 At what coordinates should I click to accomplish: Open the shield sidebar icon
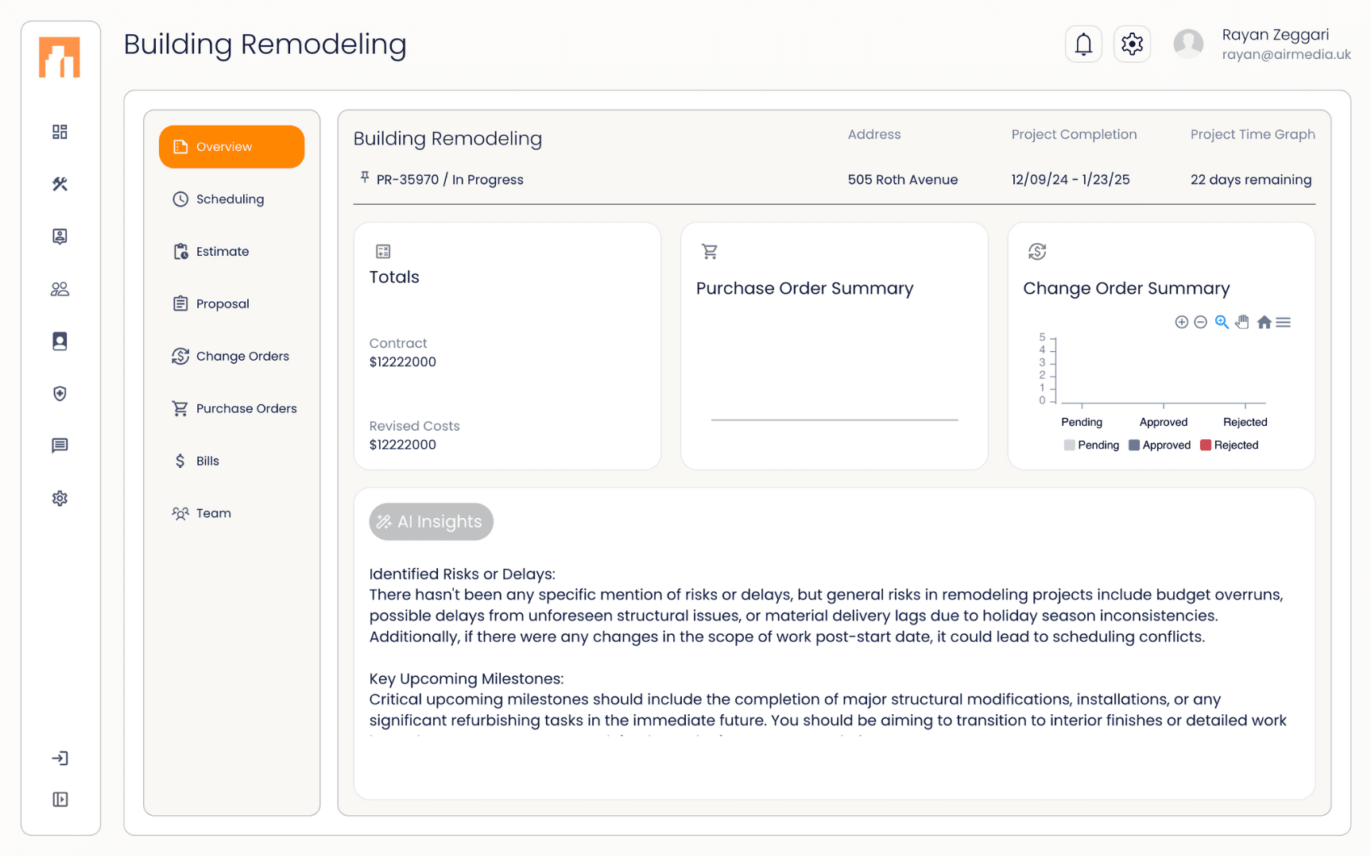pyautogui.click(x=60, y=394)
